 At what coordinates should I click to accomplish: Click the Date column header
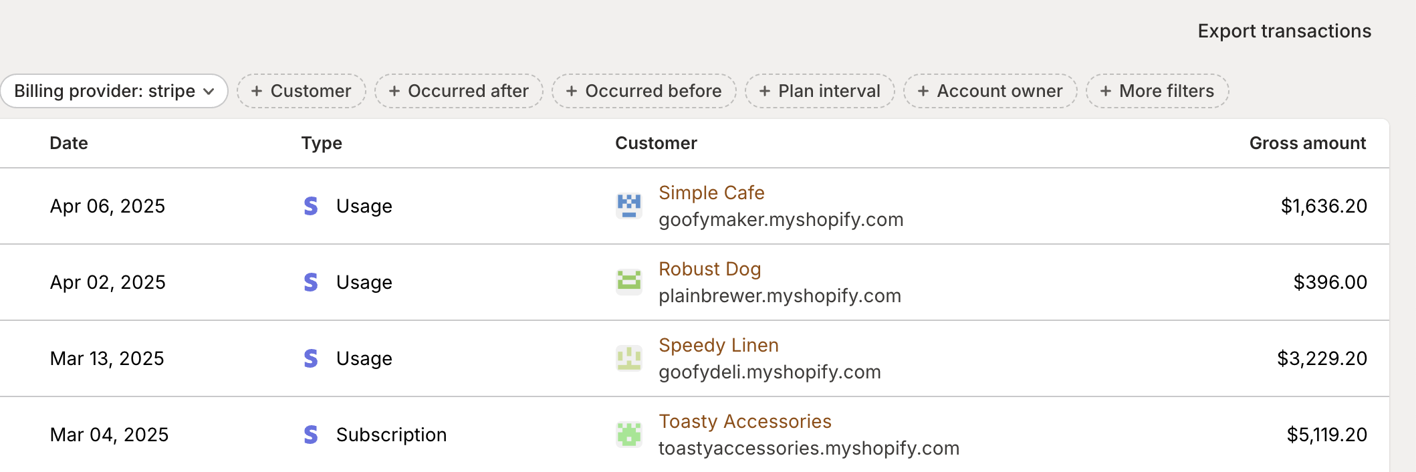[x=69, y=142]
